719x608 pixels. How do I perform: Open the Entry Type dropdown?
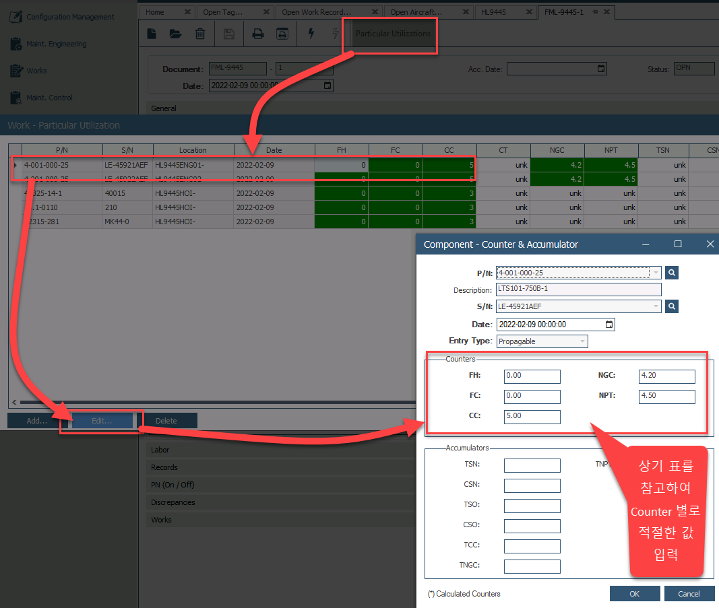coord(582,341)
